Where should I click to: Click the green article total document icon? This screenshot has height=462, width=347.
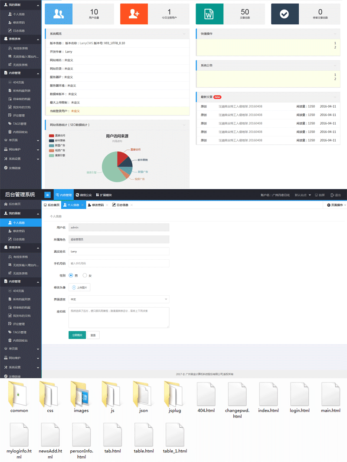210,14
